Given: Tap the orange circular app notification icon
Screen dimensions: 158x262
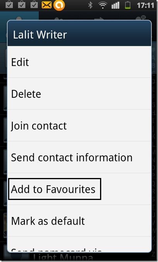Looking at the screenshot, I should point(59,5).
